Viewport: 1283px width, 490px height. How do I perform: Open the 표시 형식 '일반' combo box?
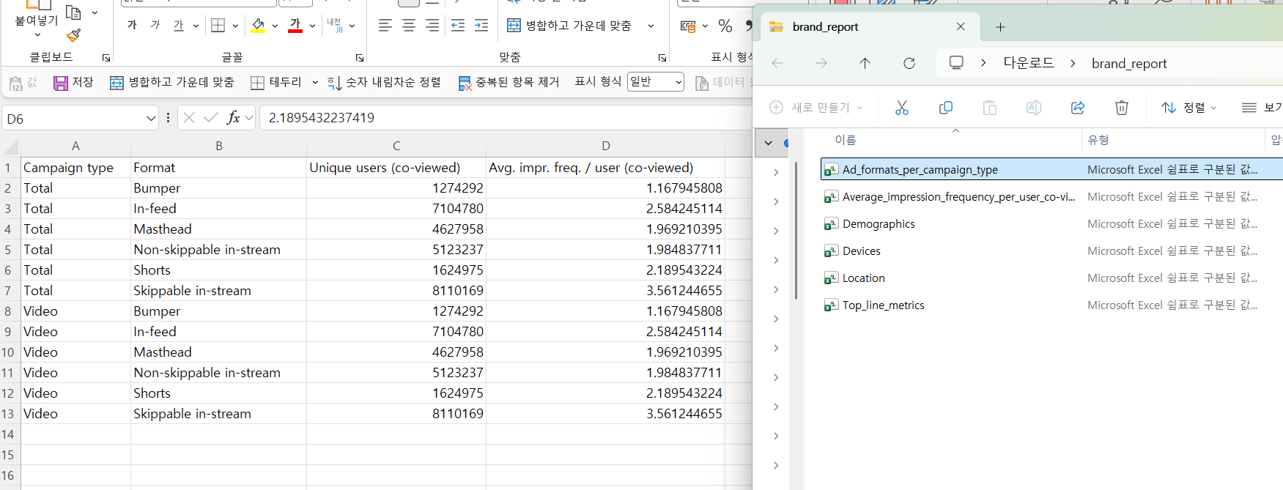656,81
